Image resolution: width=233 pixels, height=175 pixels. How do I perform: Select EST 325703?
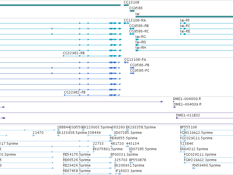coord(121,160)
